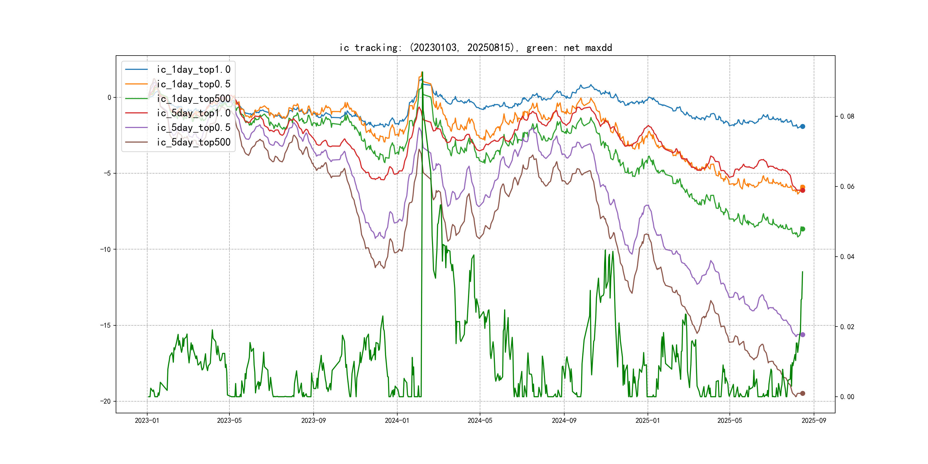928x464 pixels.
Task: Click the brown line swatch in legend
Action: (137, 142)
